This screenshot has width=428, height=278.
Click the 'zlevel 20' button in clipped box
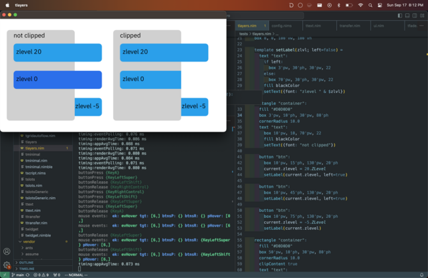point(164,52)
